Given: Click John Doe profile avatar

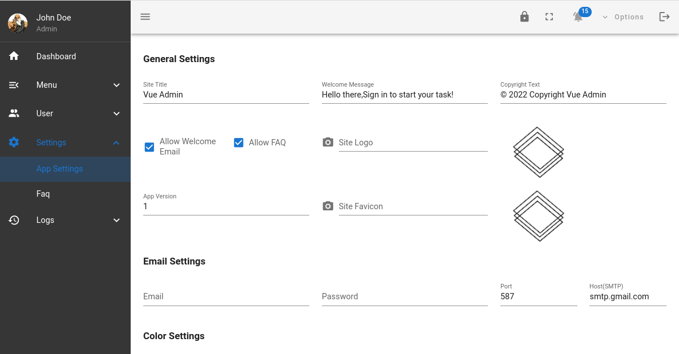Looking at the screenshot, I should 18,23.
